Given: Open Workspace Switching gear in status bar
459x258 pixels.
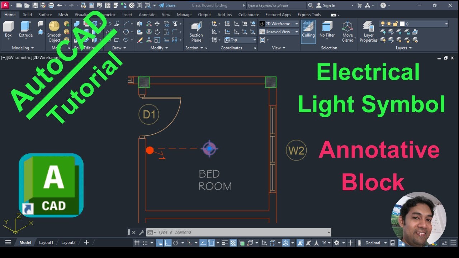Looking at the screenshot, I should (337, 243).
